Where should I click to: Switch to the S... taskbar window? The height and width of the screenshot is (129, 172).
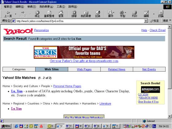click(88, 126)
